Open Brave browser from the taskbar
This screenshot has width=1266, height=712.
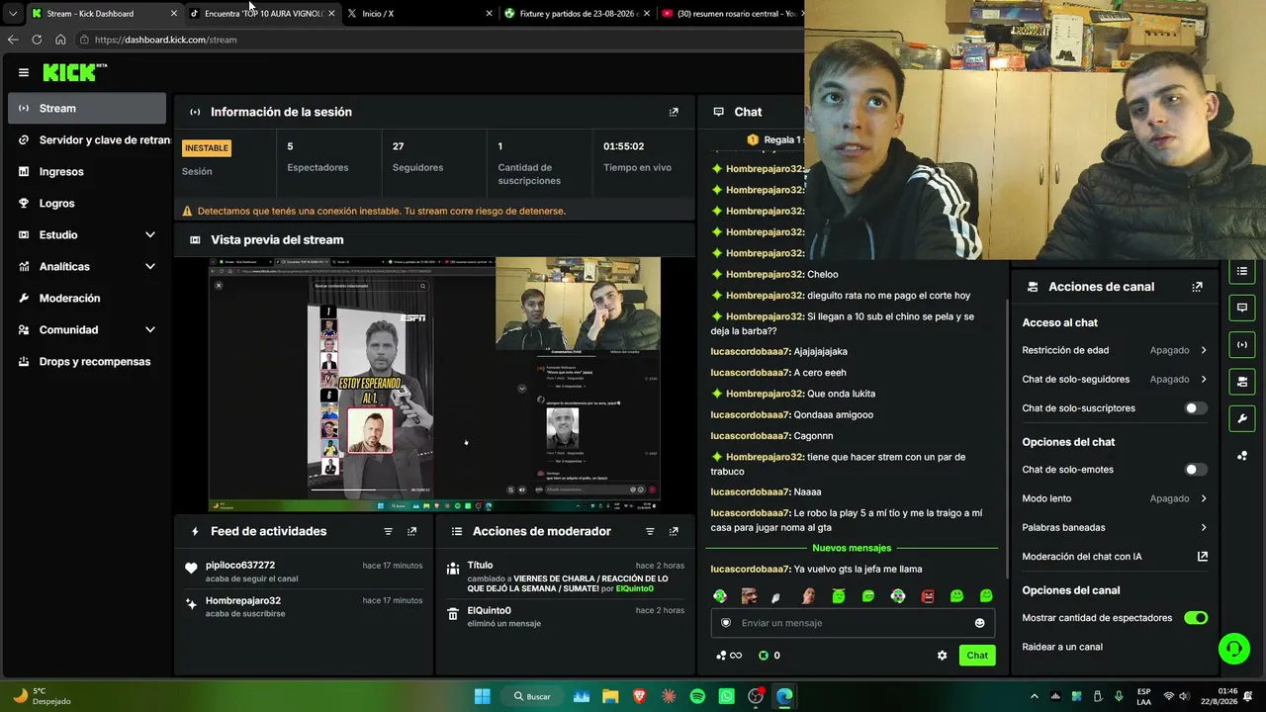(639, 696)
